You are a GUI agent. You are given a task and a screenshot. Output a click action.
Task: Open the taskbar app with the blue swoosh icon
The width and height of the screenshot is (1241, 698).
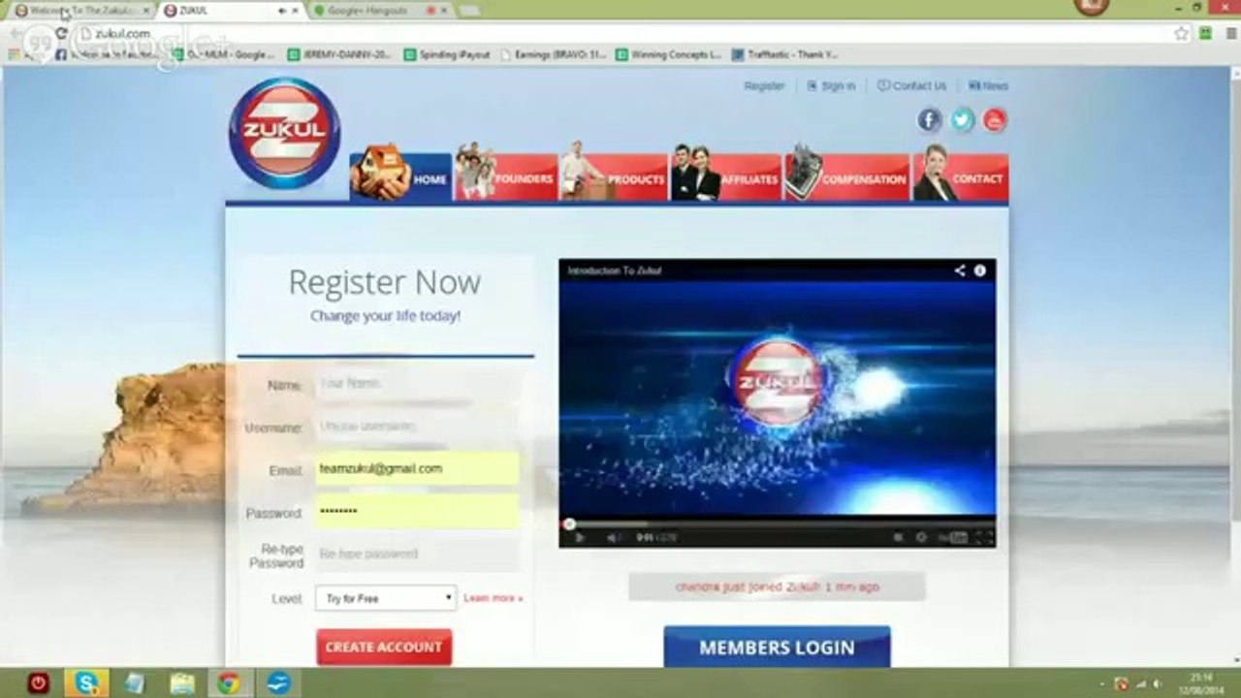[278, 683]
